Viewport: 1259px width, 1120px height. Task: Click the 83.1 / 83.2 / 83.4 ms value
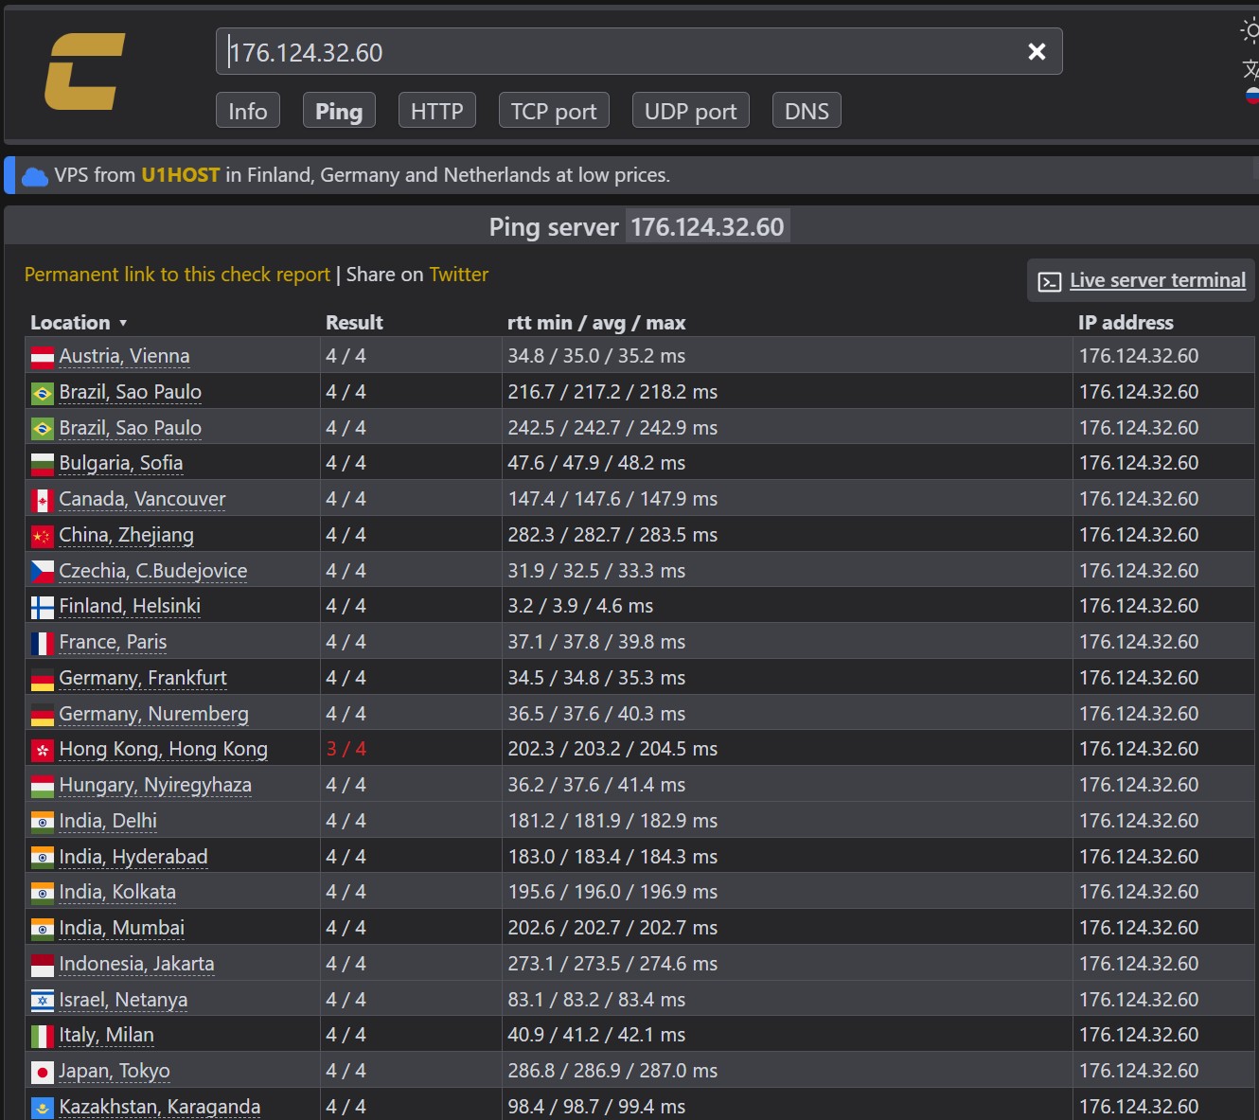point(596,1000)
